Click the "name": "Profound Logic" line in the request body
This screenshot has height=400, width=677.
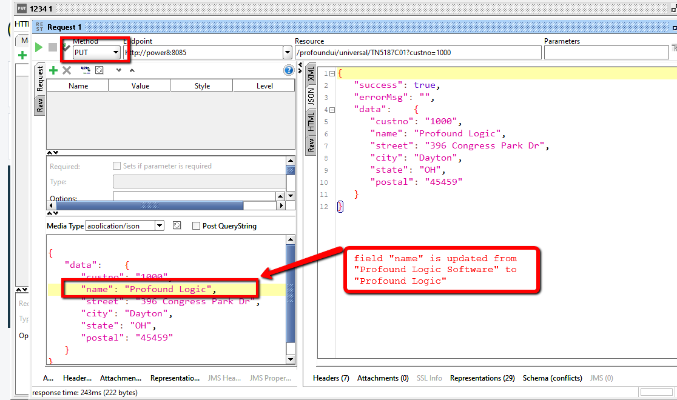[x=149, y=289]
